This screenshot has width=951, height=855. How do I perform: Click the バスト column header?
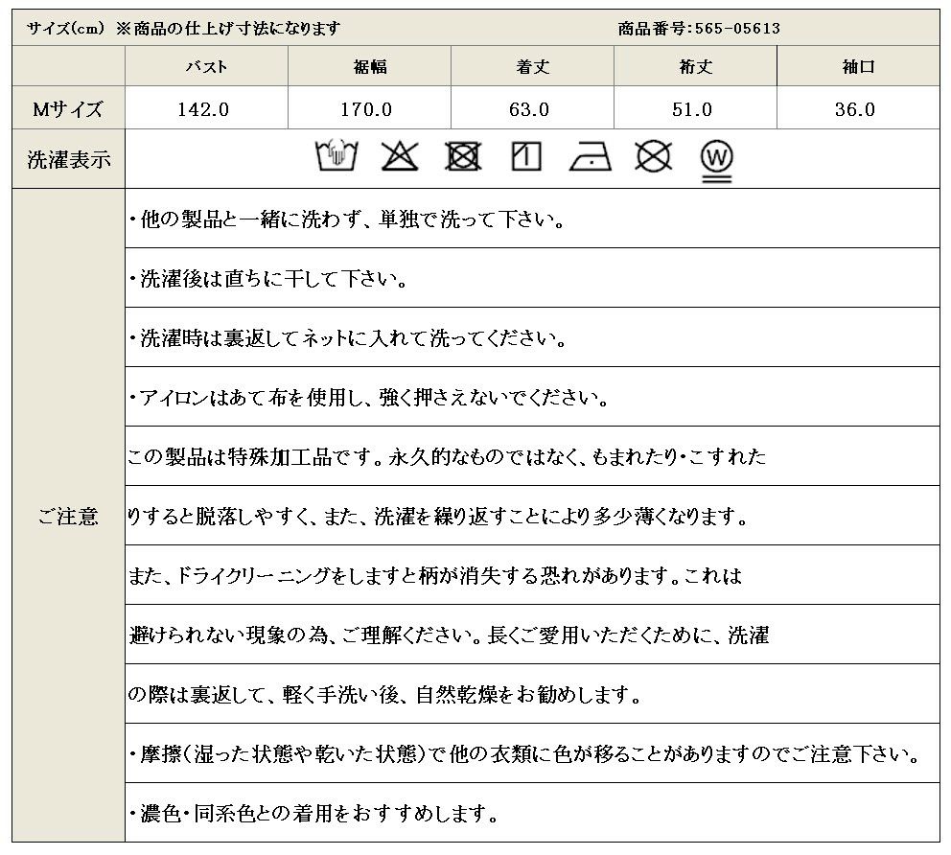[206, 67]
